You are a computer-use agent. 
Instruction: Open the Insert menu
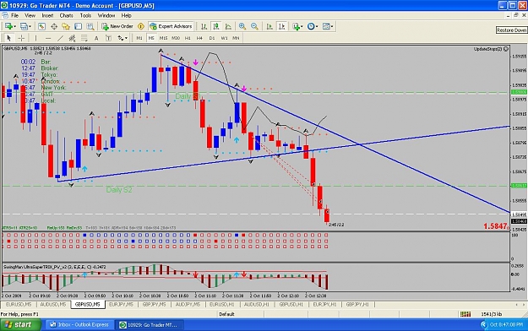(47, 15)
